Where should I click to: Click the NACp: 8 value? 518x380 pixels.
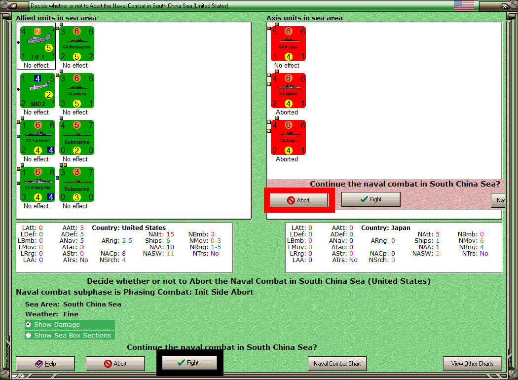click(x=123, y=254)
